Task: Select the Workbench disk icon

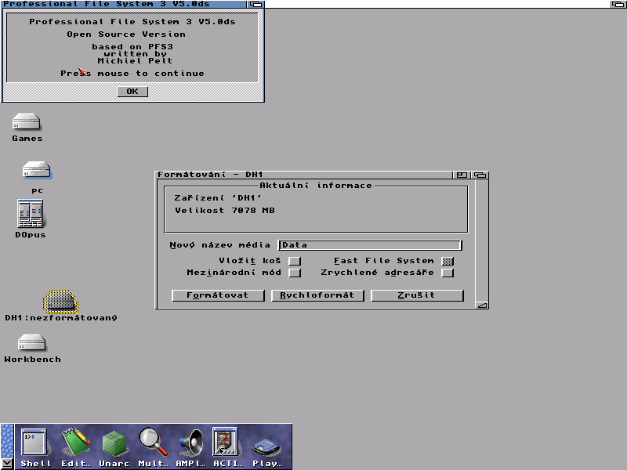Action: pyautogui.click(x=31, y=343)
